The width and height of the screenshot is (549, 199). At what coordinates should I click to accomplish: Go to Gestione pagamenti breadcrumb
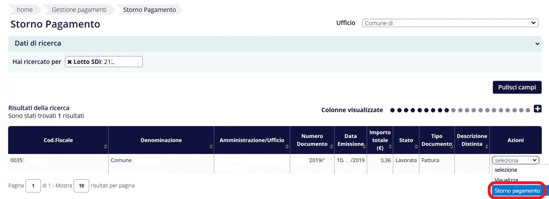coord(79,10)
